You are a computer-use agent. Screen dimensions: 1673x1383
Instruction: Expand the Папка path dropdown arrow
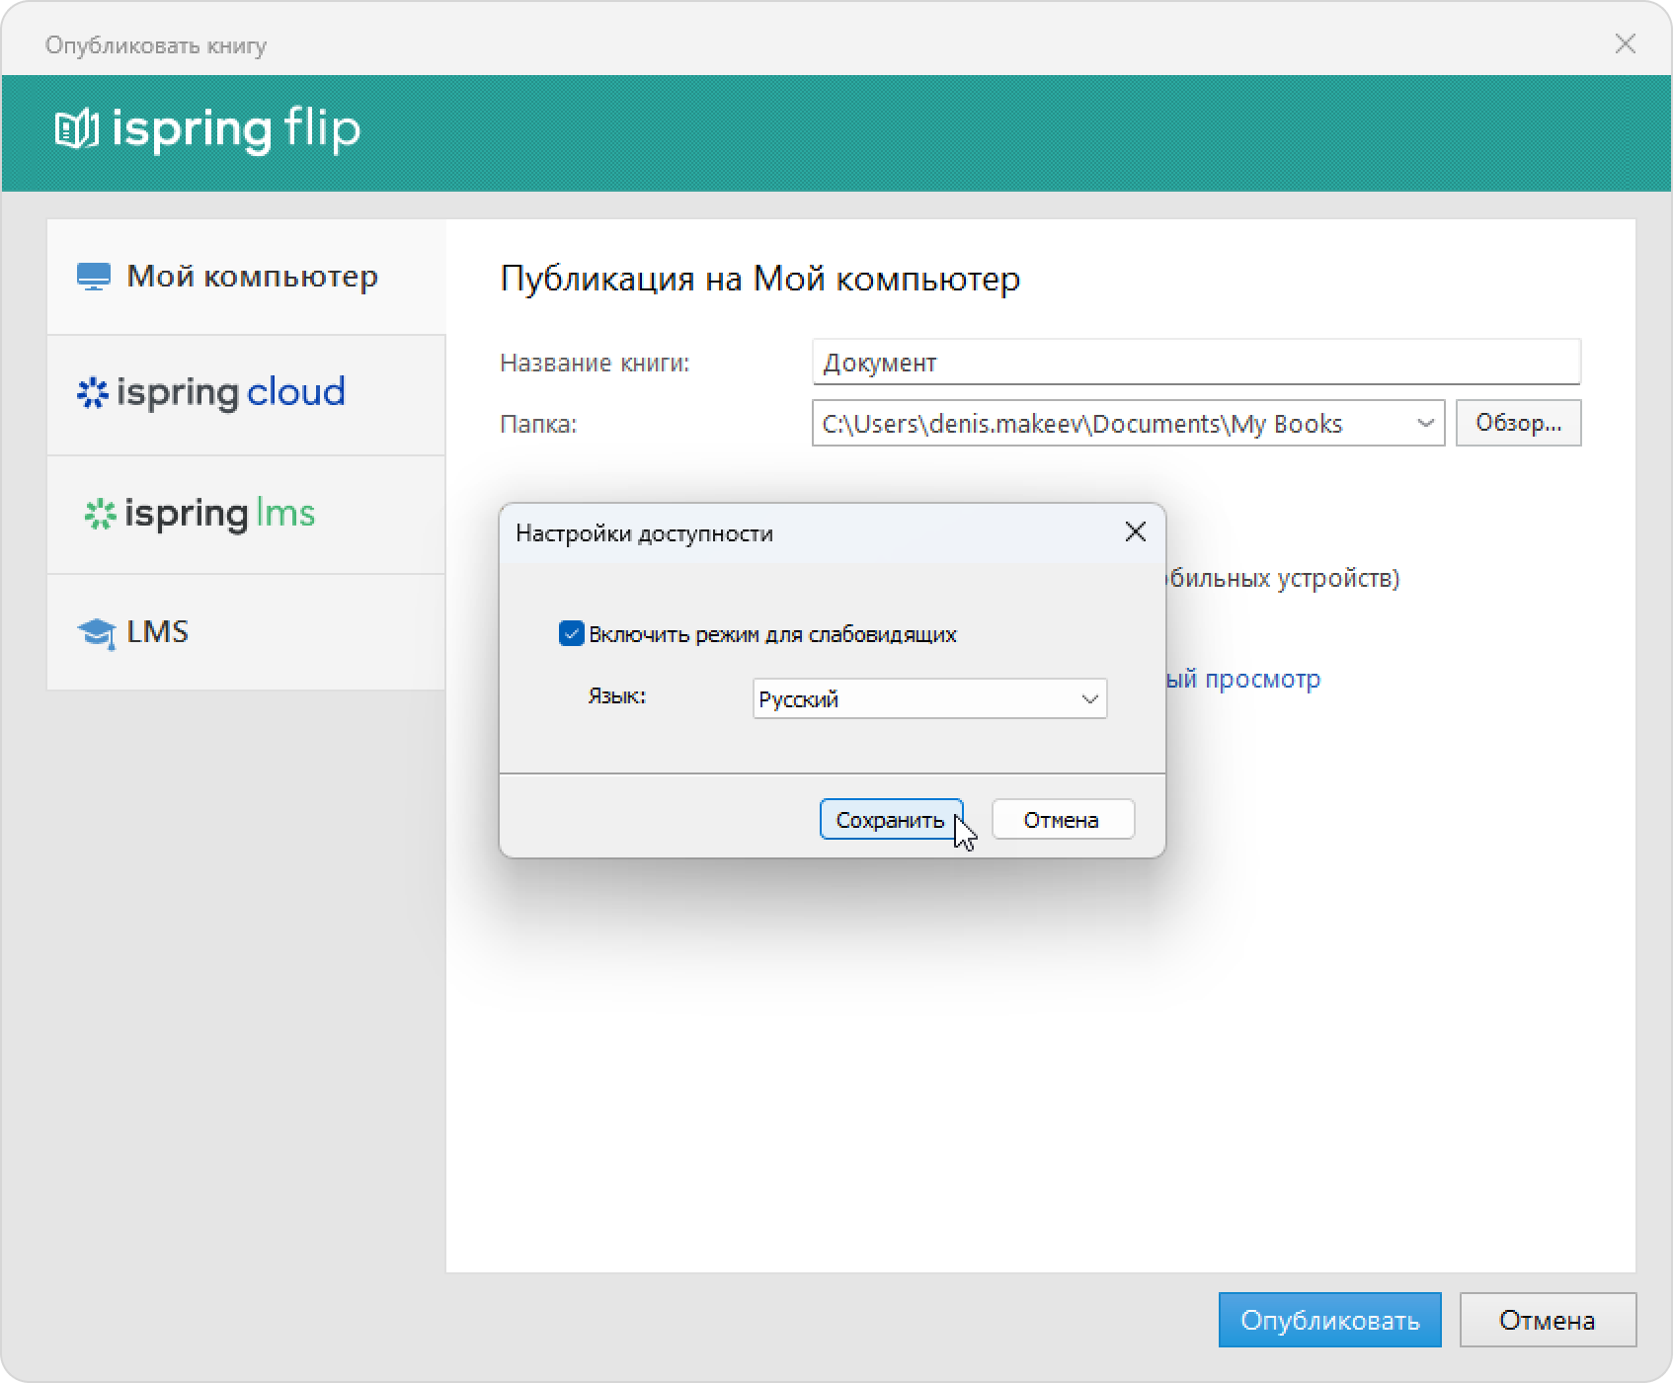(x=1425, y=423)
